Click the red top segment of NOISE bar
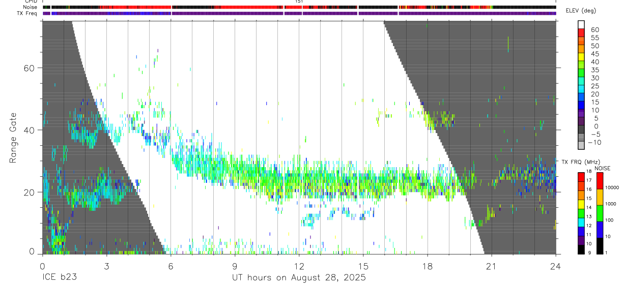 coord(600,181)
